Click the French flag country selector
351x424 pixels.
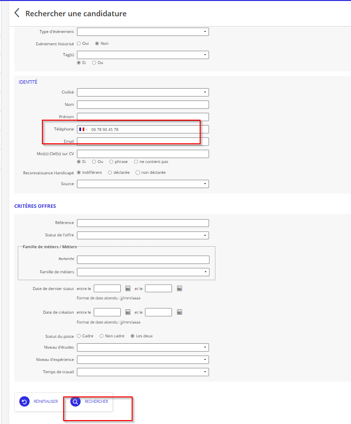(83, 130)
